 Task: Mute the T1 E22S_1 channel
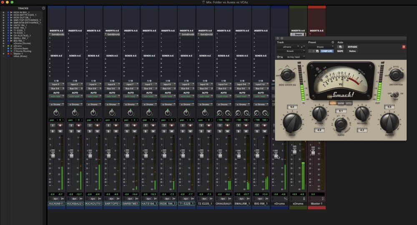coord(190,131)
